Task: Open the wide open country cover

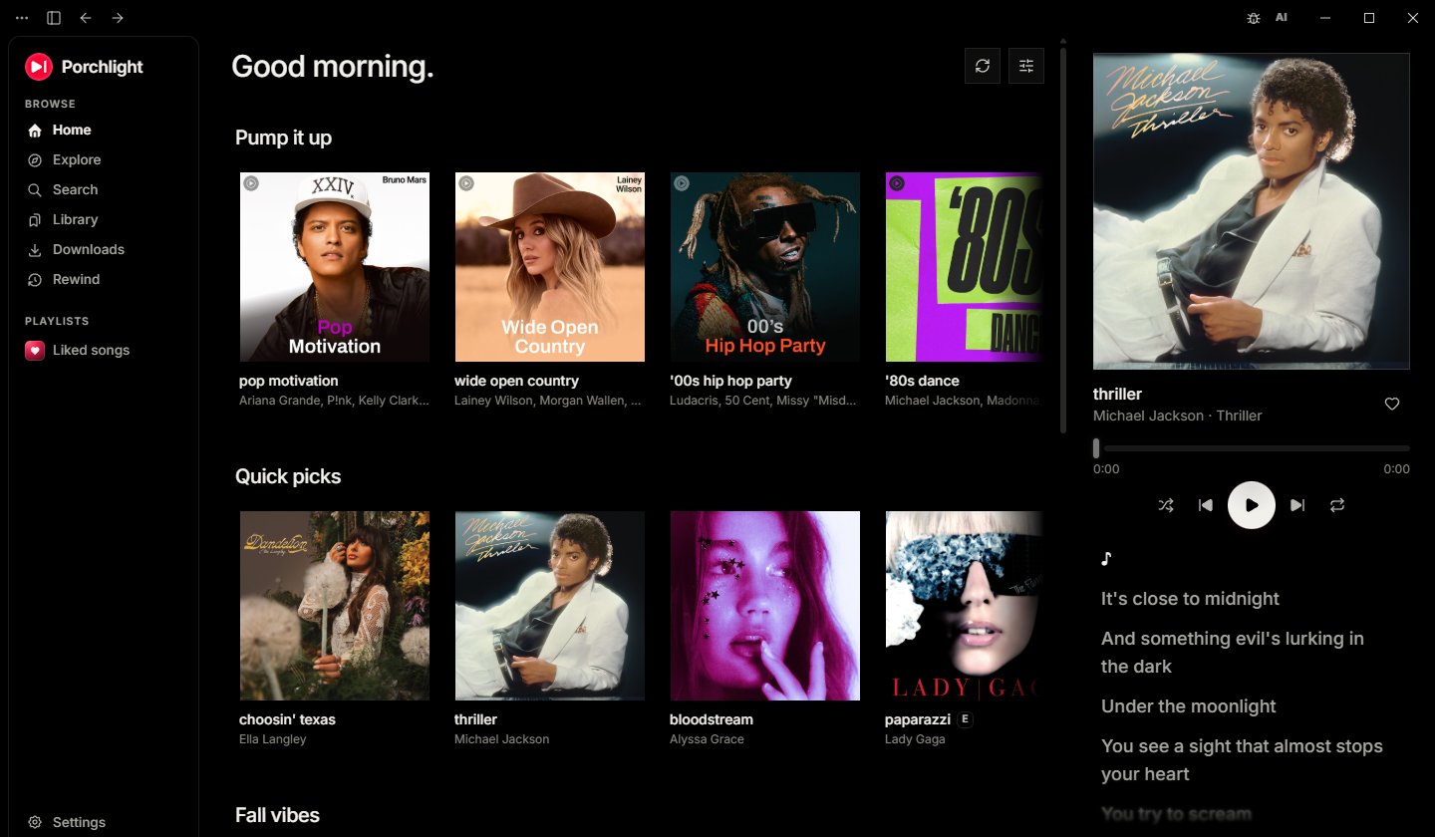Action: [550, 267]
